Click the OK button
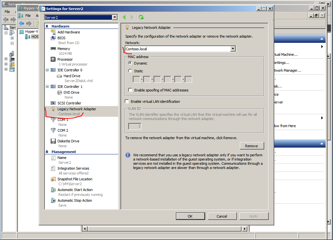The image size is (333, 240). pos(190,216)
